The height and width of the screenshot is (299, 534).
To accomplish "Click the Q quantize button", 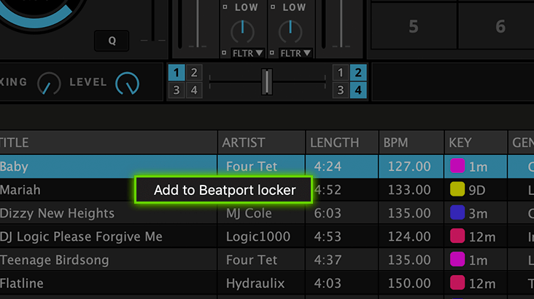I will coord(112,41).
